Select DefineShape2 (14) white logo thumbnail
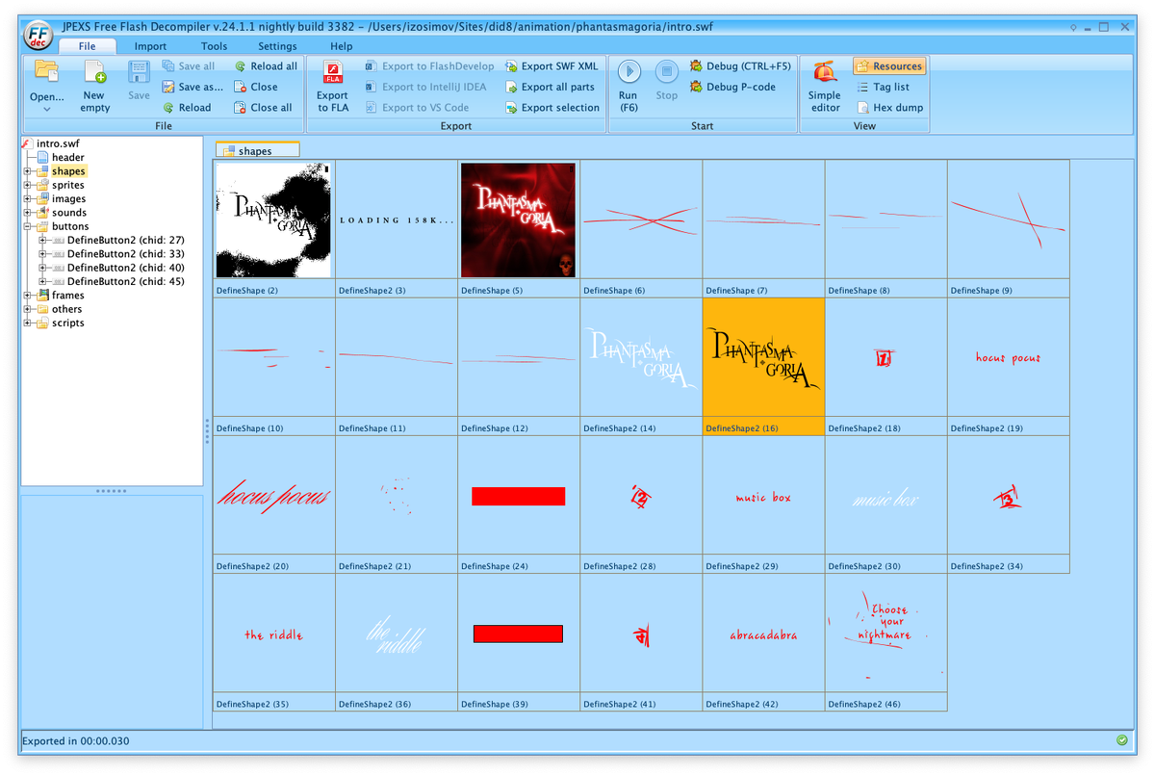This screenshot has height=776, width=1155. tap(641, 366)
